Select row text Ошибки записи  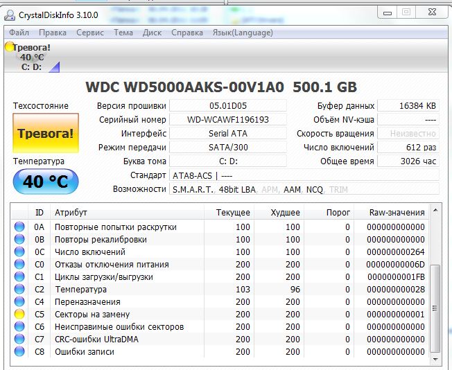click(85, 352)
